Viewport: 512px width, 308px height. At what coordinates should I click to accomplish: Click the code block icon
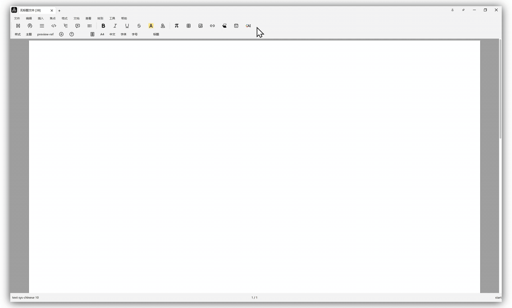(x=54, y=26)
